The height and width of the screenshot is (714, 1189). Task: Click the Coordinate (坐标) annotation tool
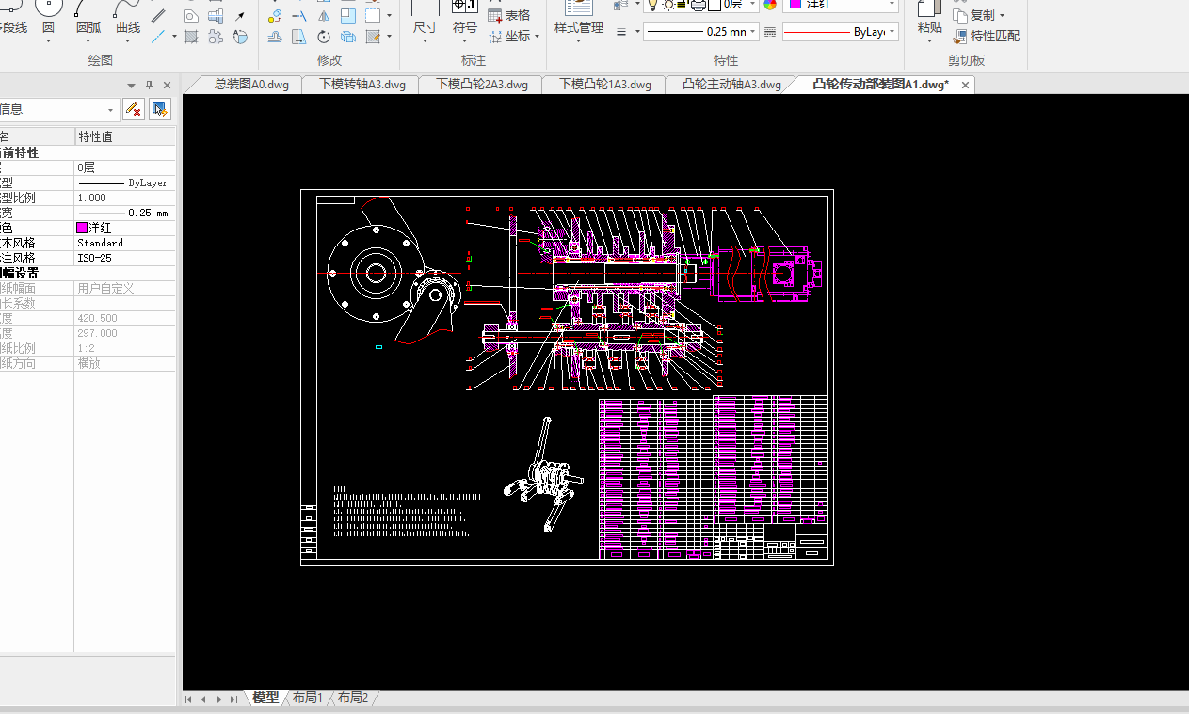click(509, 37)
